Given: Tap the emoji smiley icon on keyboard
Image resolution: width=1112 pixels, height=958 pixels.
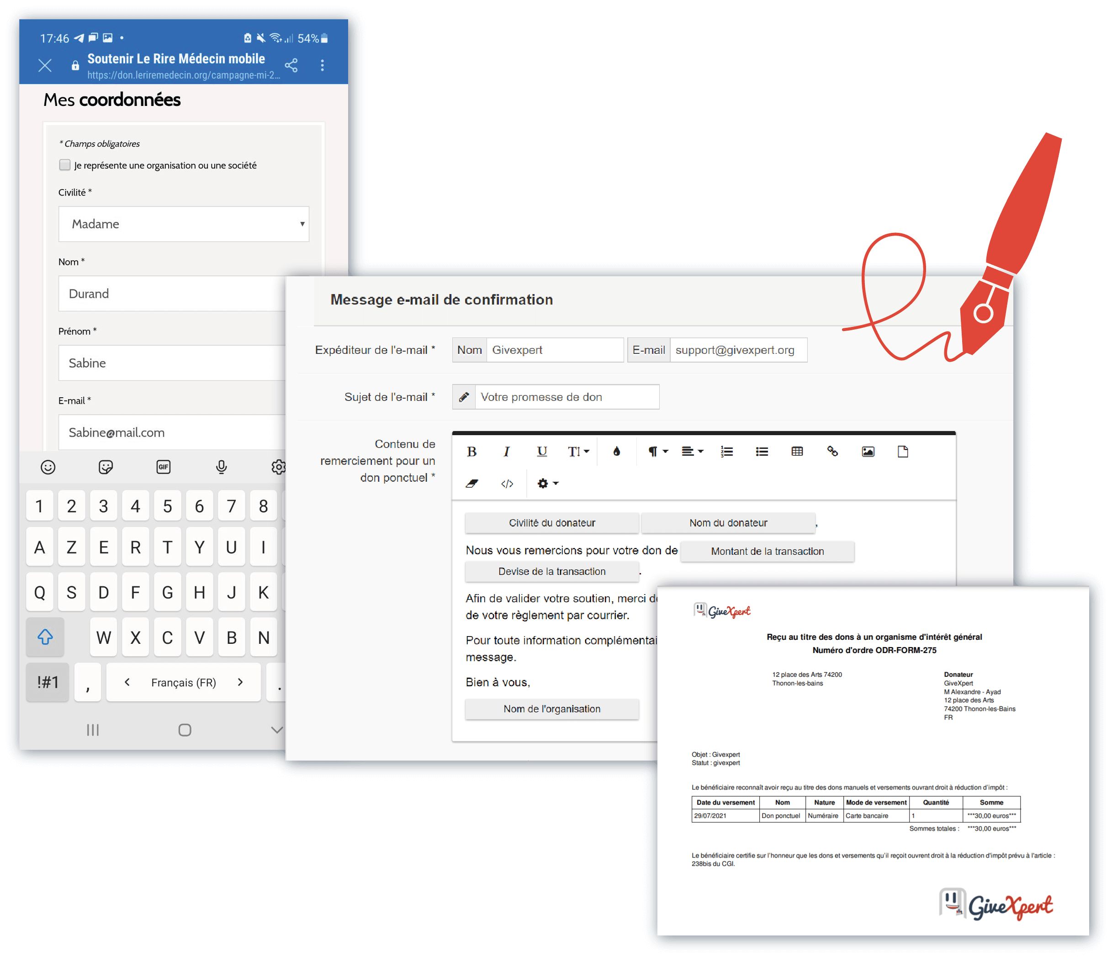Looking at the screenshot, I should tap(48, 467).
